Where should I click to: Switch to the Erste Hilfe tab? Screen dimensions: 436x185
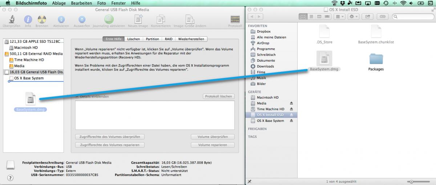(x=113, y=39)
